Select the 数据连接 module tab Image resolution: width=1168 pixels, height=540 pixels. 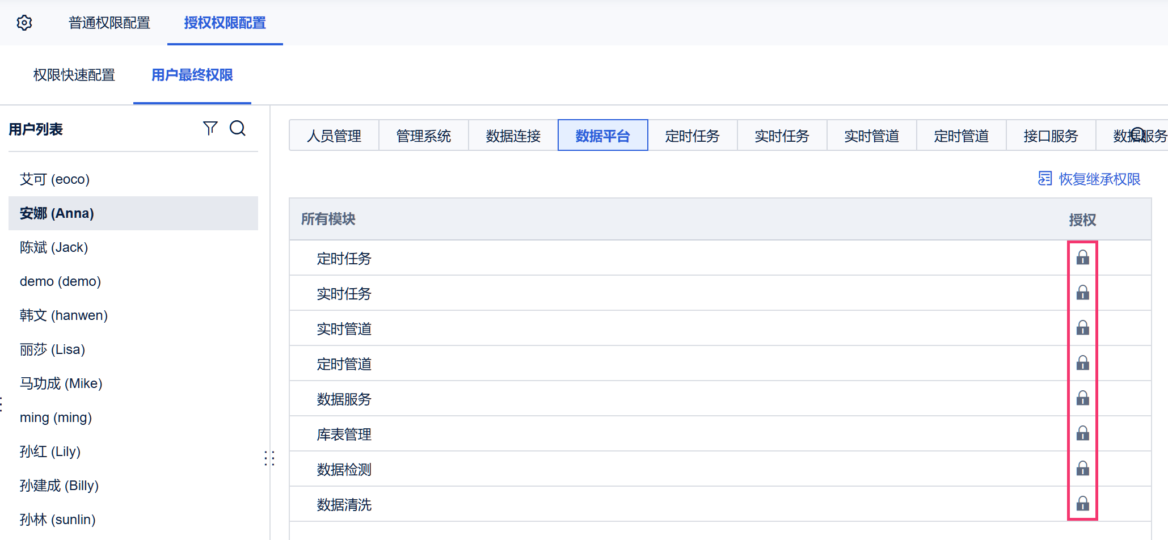513,136
